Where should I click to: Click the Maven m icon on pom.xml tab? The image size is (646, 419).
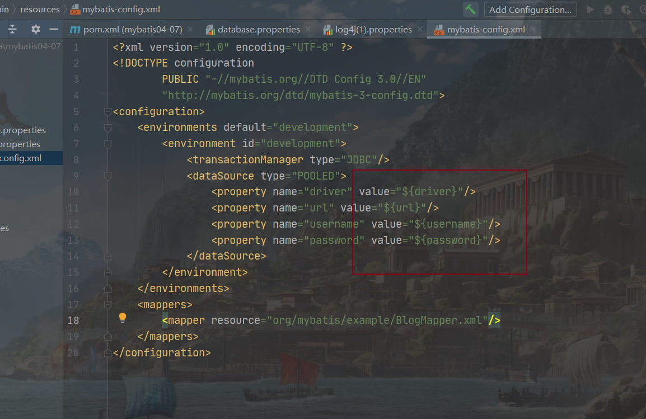[75, 29]
